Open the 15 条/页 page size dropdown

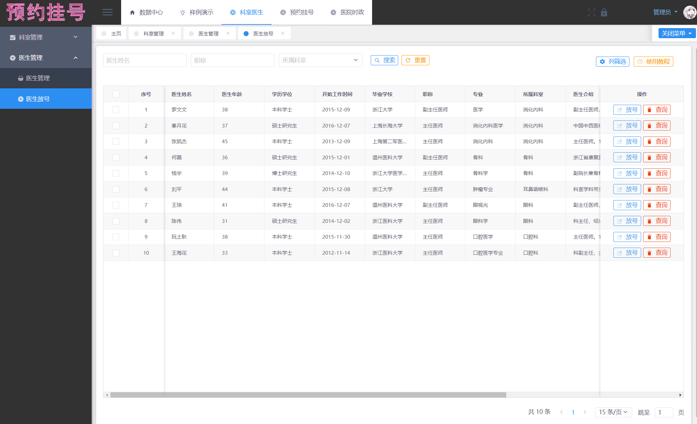(613, 412)
